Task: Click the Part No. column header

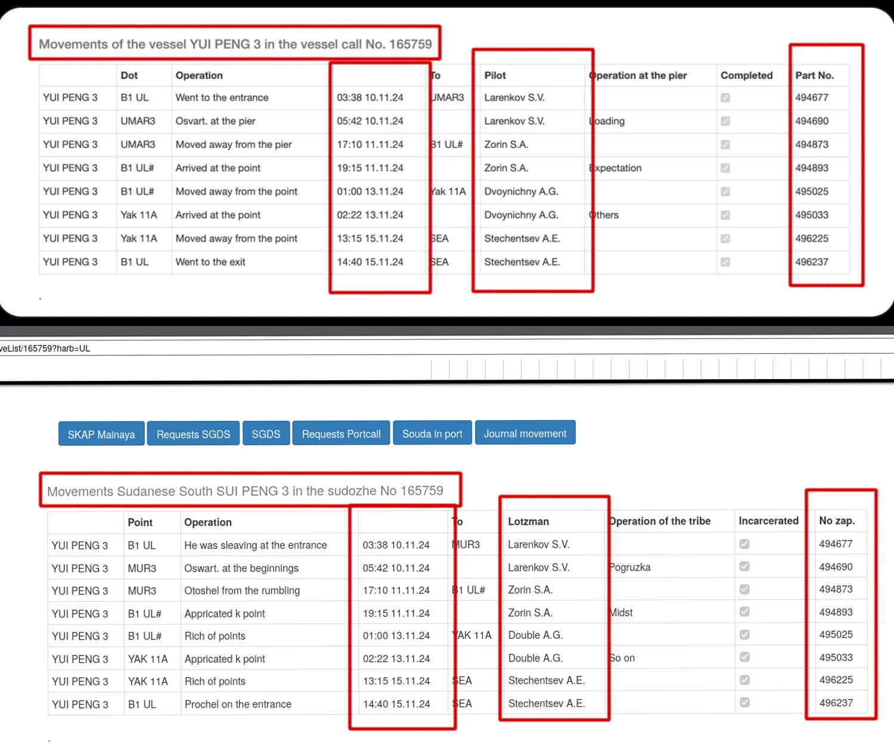Action: (x=815, y=75)
